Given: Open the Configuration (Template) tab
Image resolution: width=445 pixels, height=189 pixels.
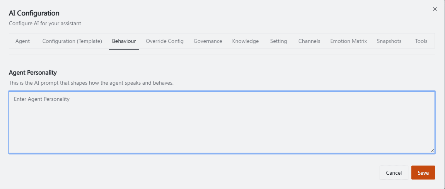Looking at the screenshot, I should [x=72, y=41].
